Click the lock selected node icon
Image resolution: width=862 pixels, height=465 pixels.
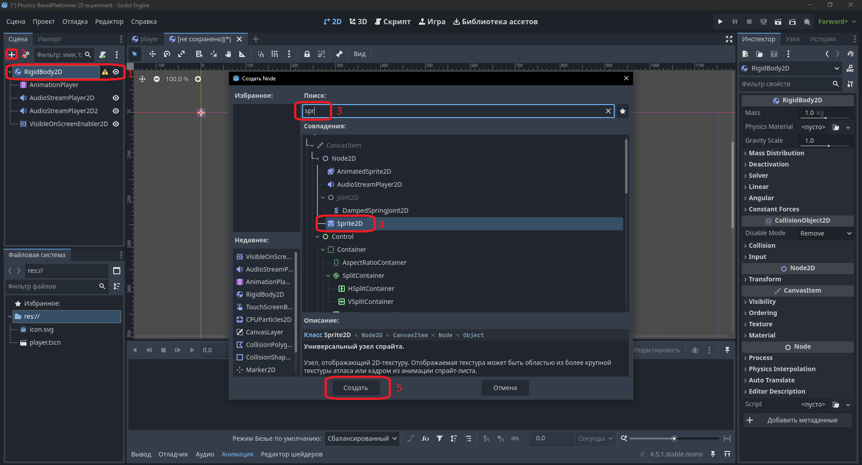point(307,54)
